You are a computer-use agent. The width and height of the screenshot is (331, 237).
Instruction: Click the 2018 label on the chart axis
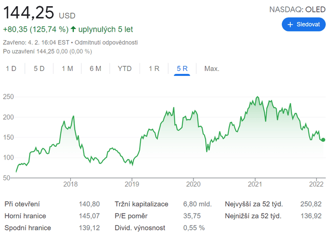tap(70, 184)
